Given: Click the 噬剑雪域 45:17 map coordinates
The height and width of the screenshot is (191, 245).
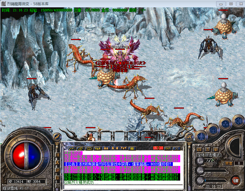Looking at the screenshot, I should point(16,188).
